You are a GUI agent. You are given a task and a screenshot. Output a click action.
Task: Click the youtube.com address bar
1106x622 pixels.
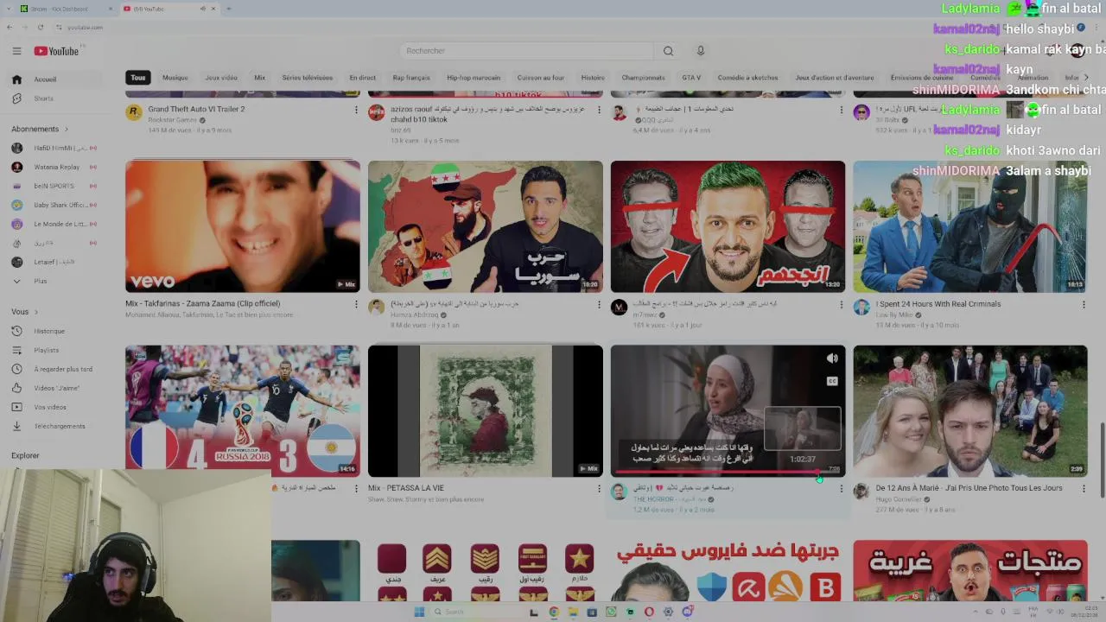tap(86, 28)
